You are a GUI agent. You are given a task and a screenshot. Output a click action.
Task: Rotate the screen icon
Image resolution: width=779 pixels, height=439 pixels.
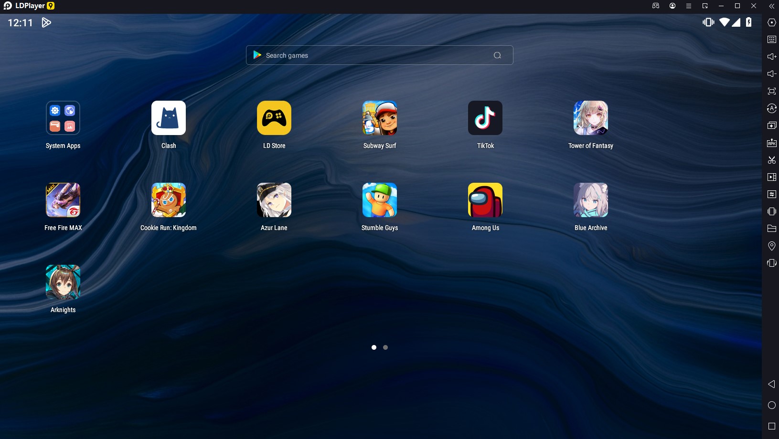771,263
